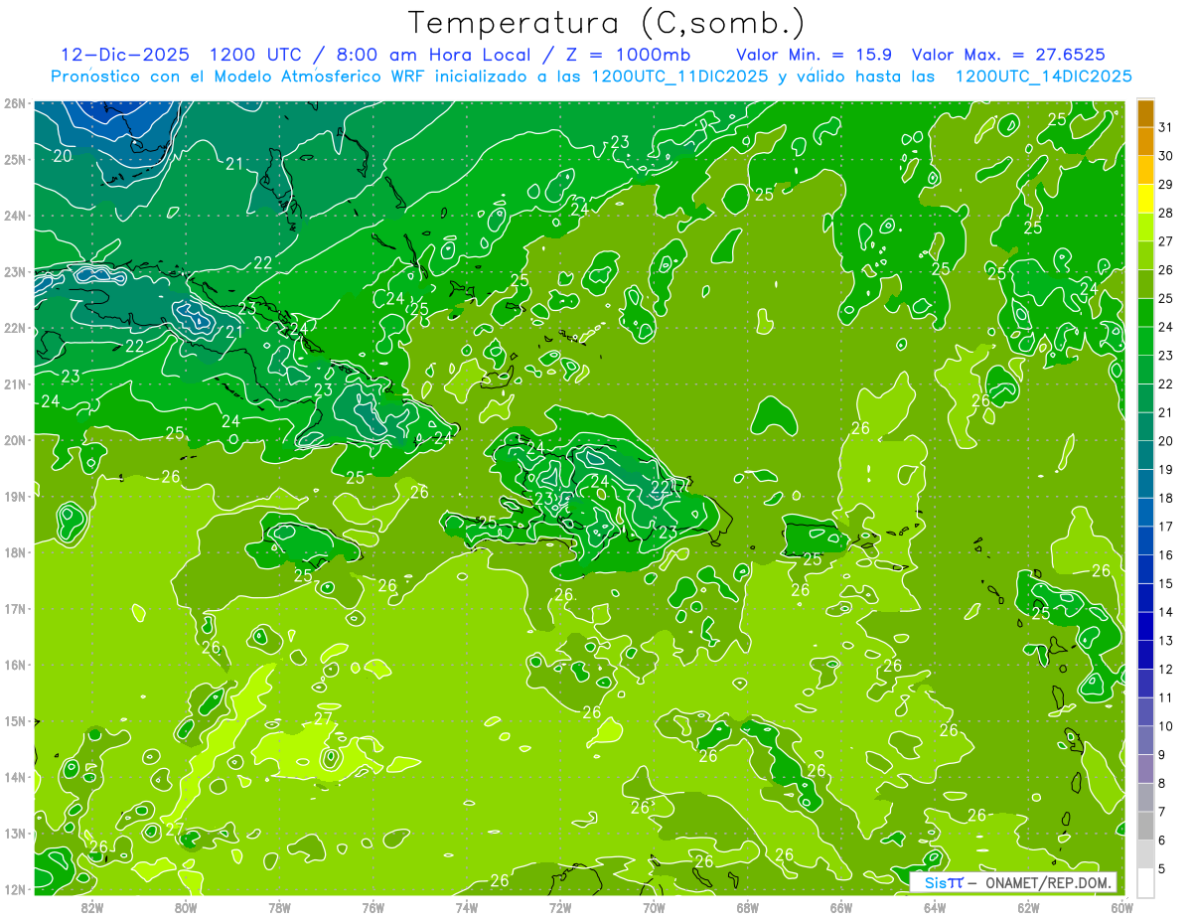This screenshot has width=1192, height=921.
Task: Click the latitude axis label "26N"
Action: [15, 103]
